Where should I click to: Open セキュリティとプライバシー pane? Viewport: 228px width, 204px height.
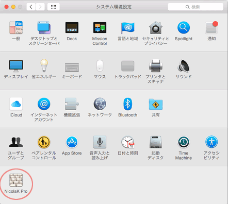pyautogui.click(x=156, y=28)
